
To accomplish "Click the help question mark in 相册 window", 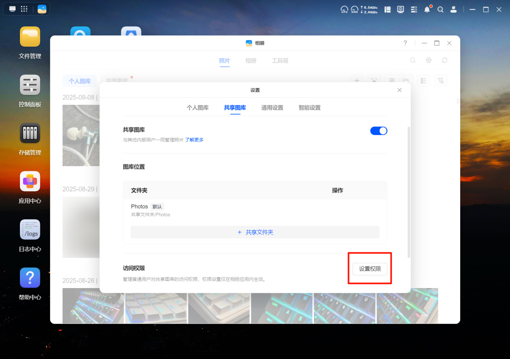I will point(405,43).
